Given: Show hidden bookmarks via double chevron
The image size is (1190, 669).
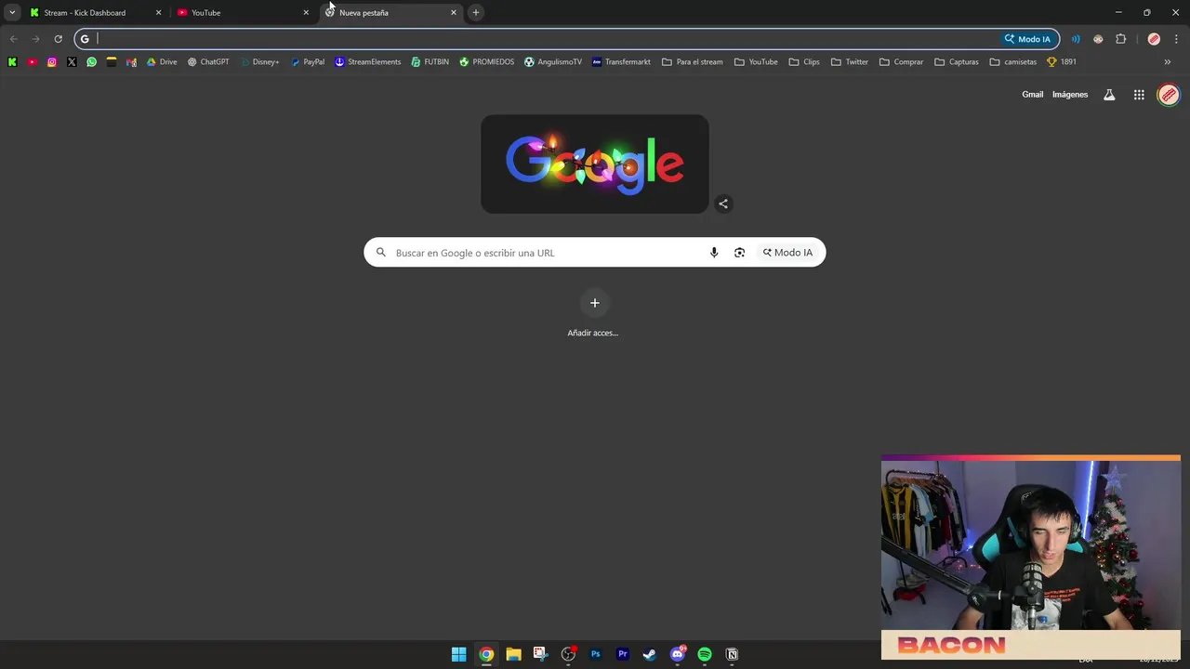Looking at the screenshot, I should tap(1168, 62).
